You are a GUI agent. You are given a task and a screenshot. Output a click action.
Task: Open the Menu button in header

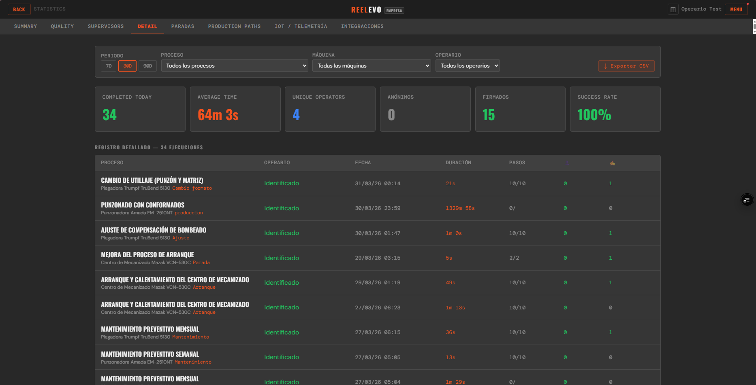point(736,9)
